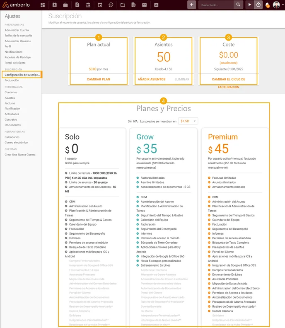The height and width of the screenshot is (328, 285).
Task: Click 'Usado 4 / 50' seats text
Action: pos(163,69)
